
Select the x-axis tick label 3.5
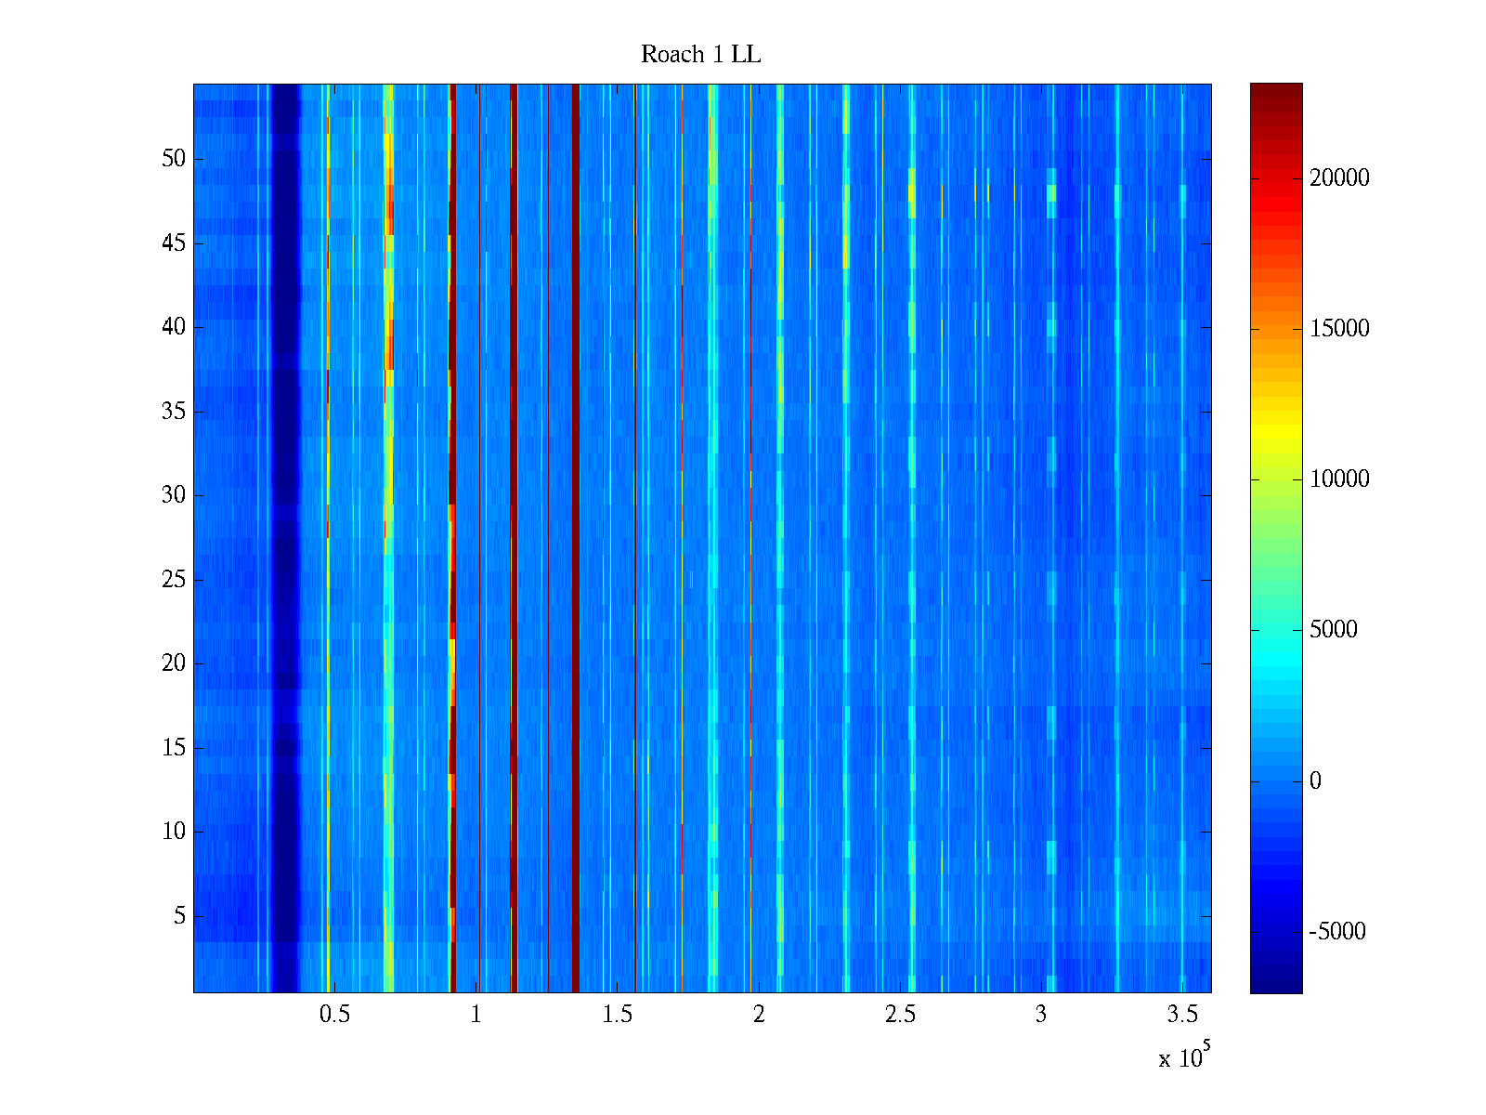(x=1181, y=1015)
